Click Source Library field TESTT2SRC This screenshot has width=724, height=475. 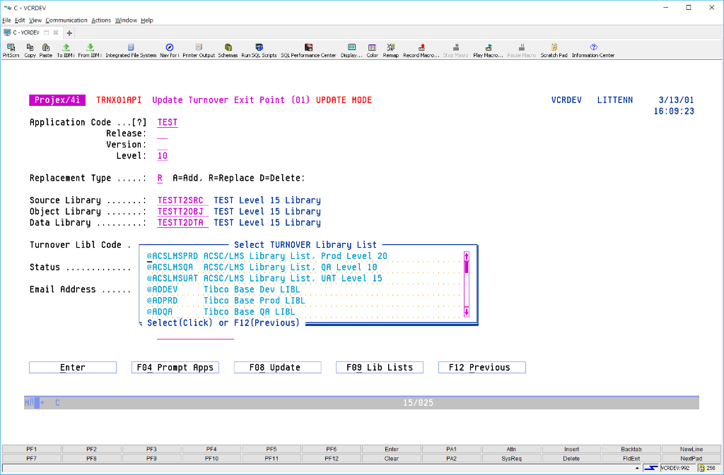click(x=182, y=200)
